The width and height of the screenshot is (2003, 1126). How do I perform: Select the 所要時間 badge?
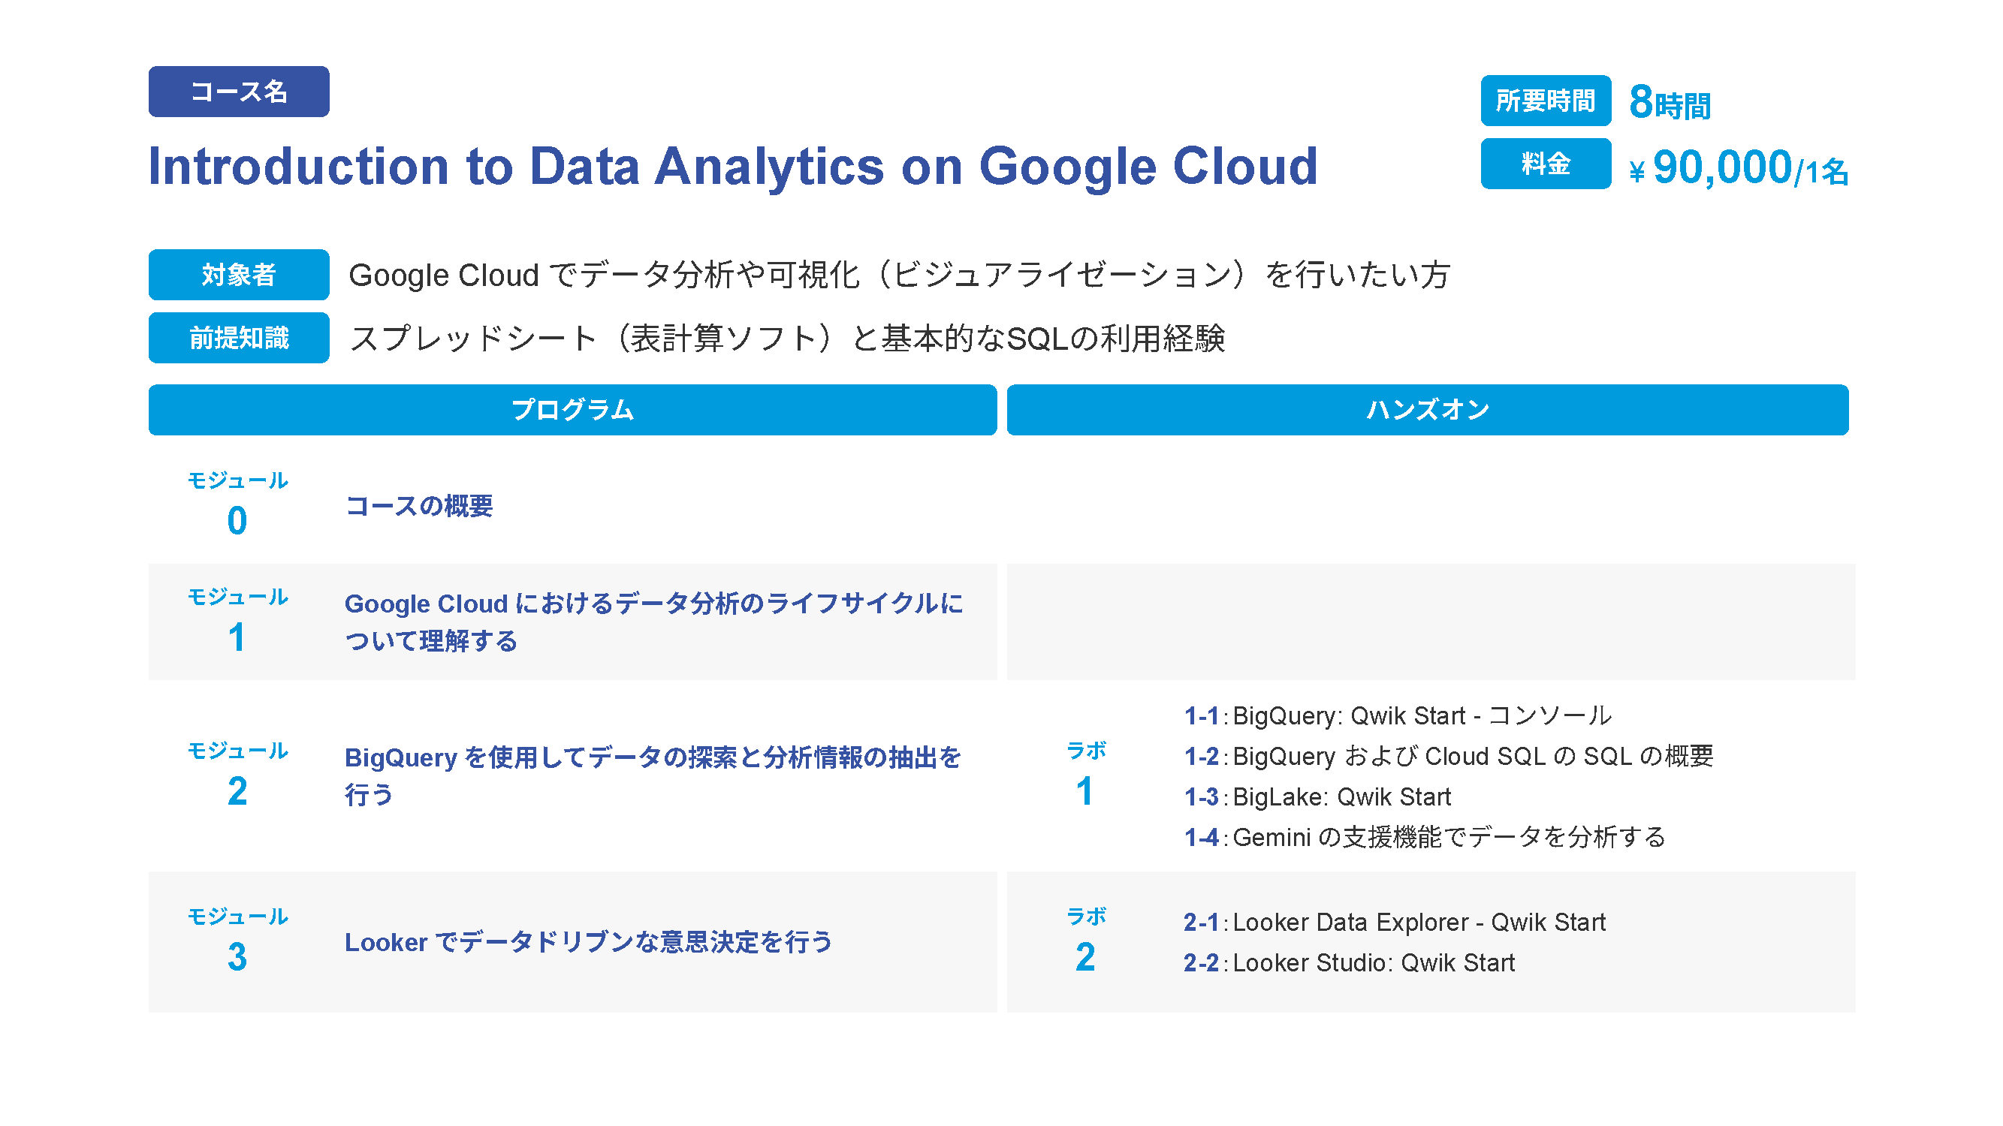(1545, 101)
